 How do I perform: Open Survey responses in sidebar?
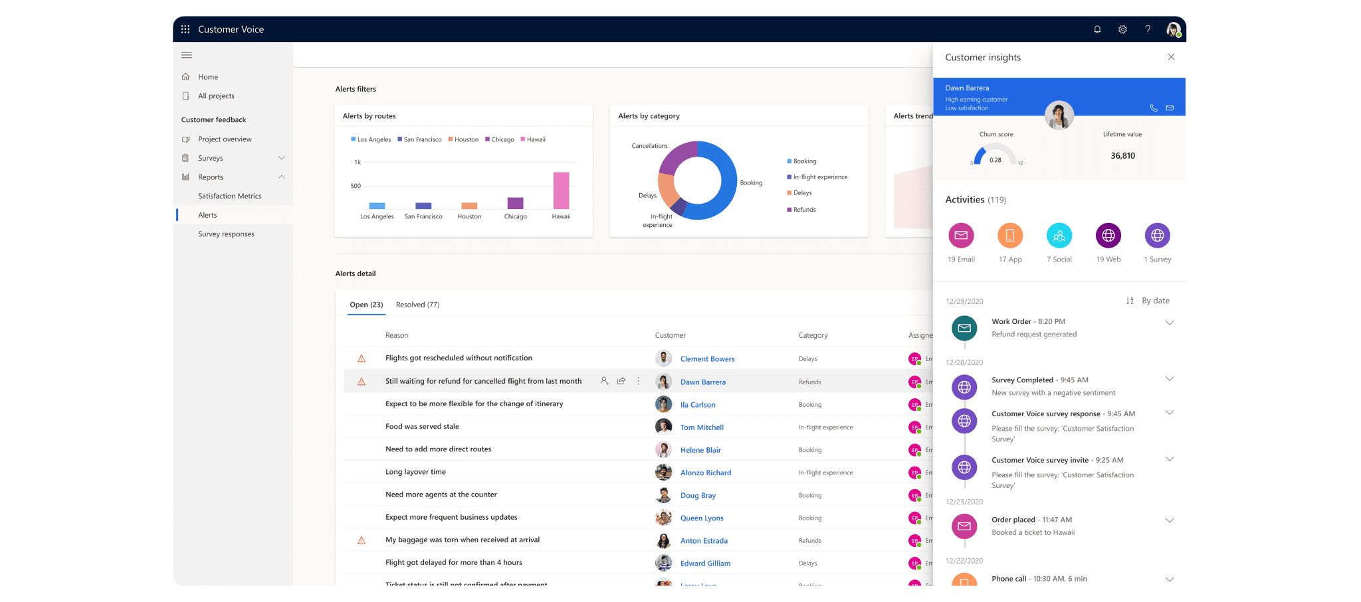tap(226, 234)
